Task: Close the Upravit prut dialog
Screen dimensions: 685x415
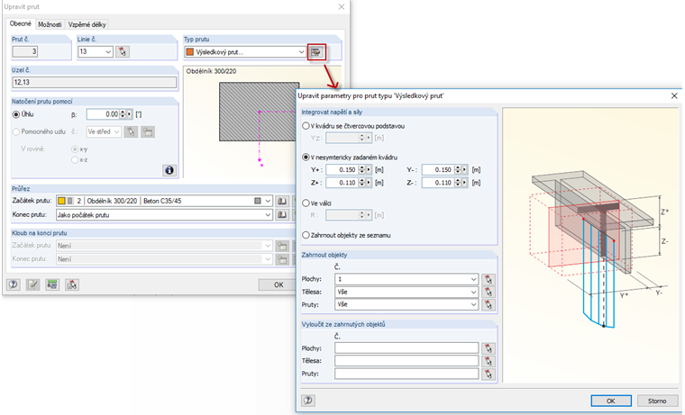Action: point(342,7)
